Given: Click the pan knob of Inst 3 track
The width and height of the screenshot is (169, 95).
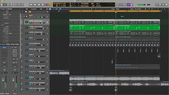Looking at the screenshot, I should pyautogui.click(x=47, y=39).
